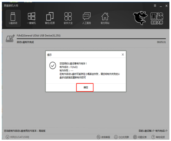The image size is (171, 141).
Task: Open 问题反馈 feedback
Action: coord(140,137)
